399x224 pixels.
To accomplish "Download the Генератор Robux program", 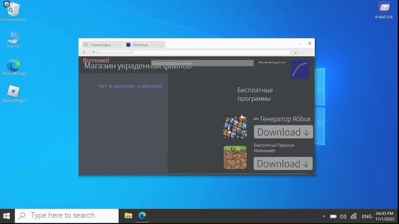I will coord(283,132).
